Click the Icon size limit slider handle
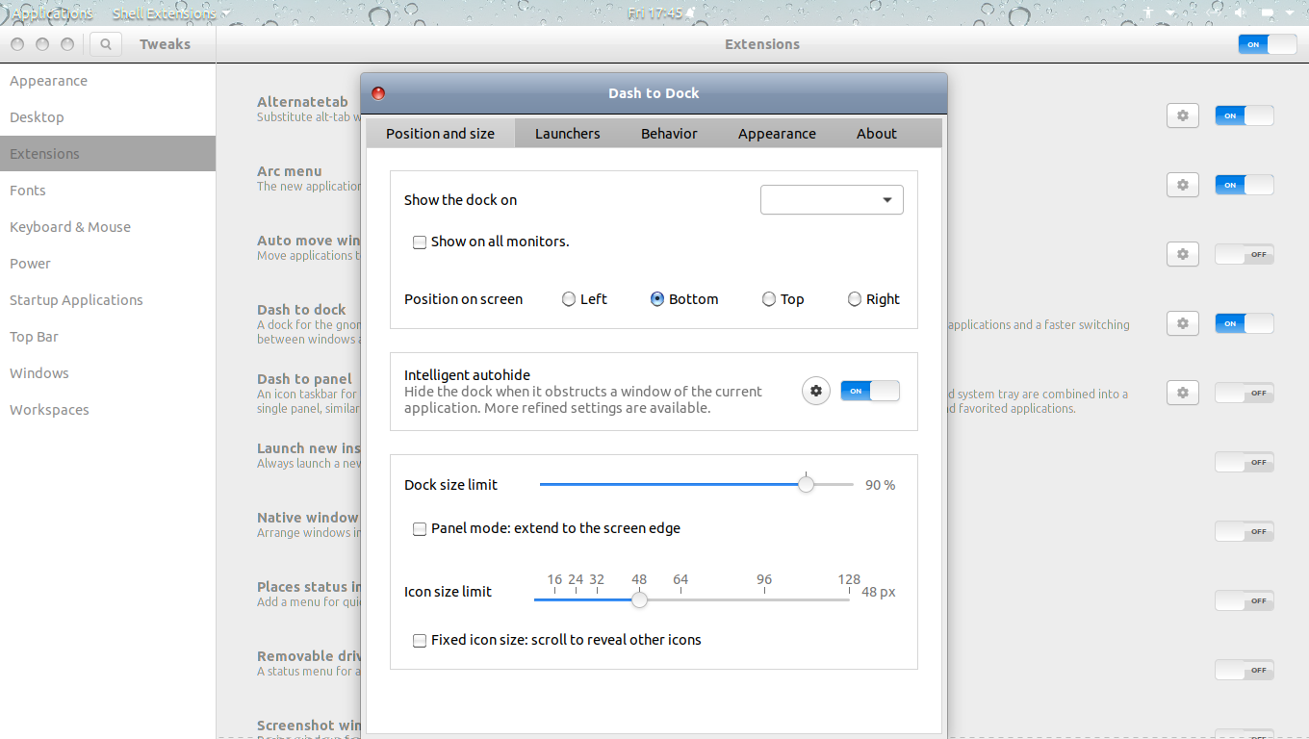The width and height of the screenshot is (1309, 739). (639, 599)
